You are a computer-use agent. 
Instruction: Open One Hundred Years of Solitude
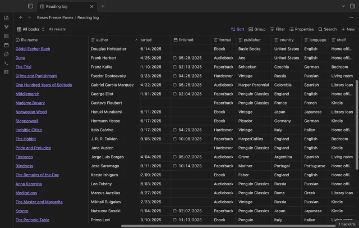(44, 85)
